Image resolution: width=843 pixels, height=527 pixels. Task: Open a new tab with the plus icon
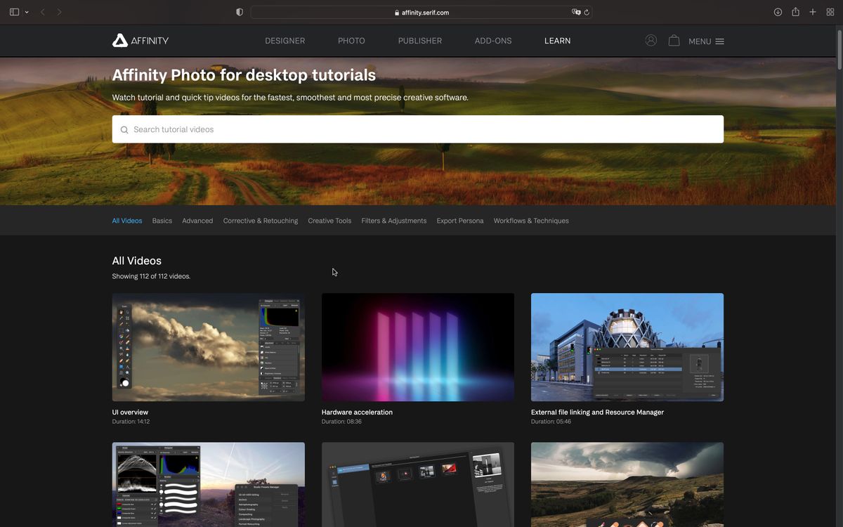coord(812,11)
